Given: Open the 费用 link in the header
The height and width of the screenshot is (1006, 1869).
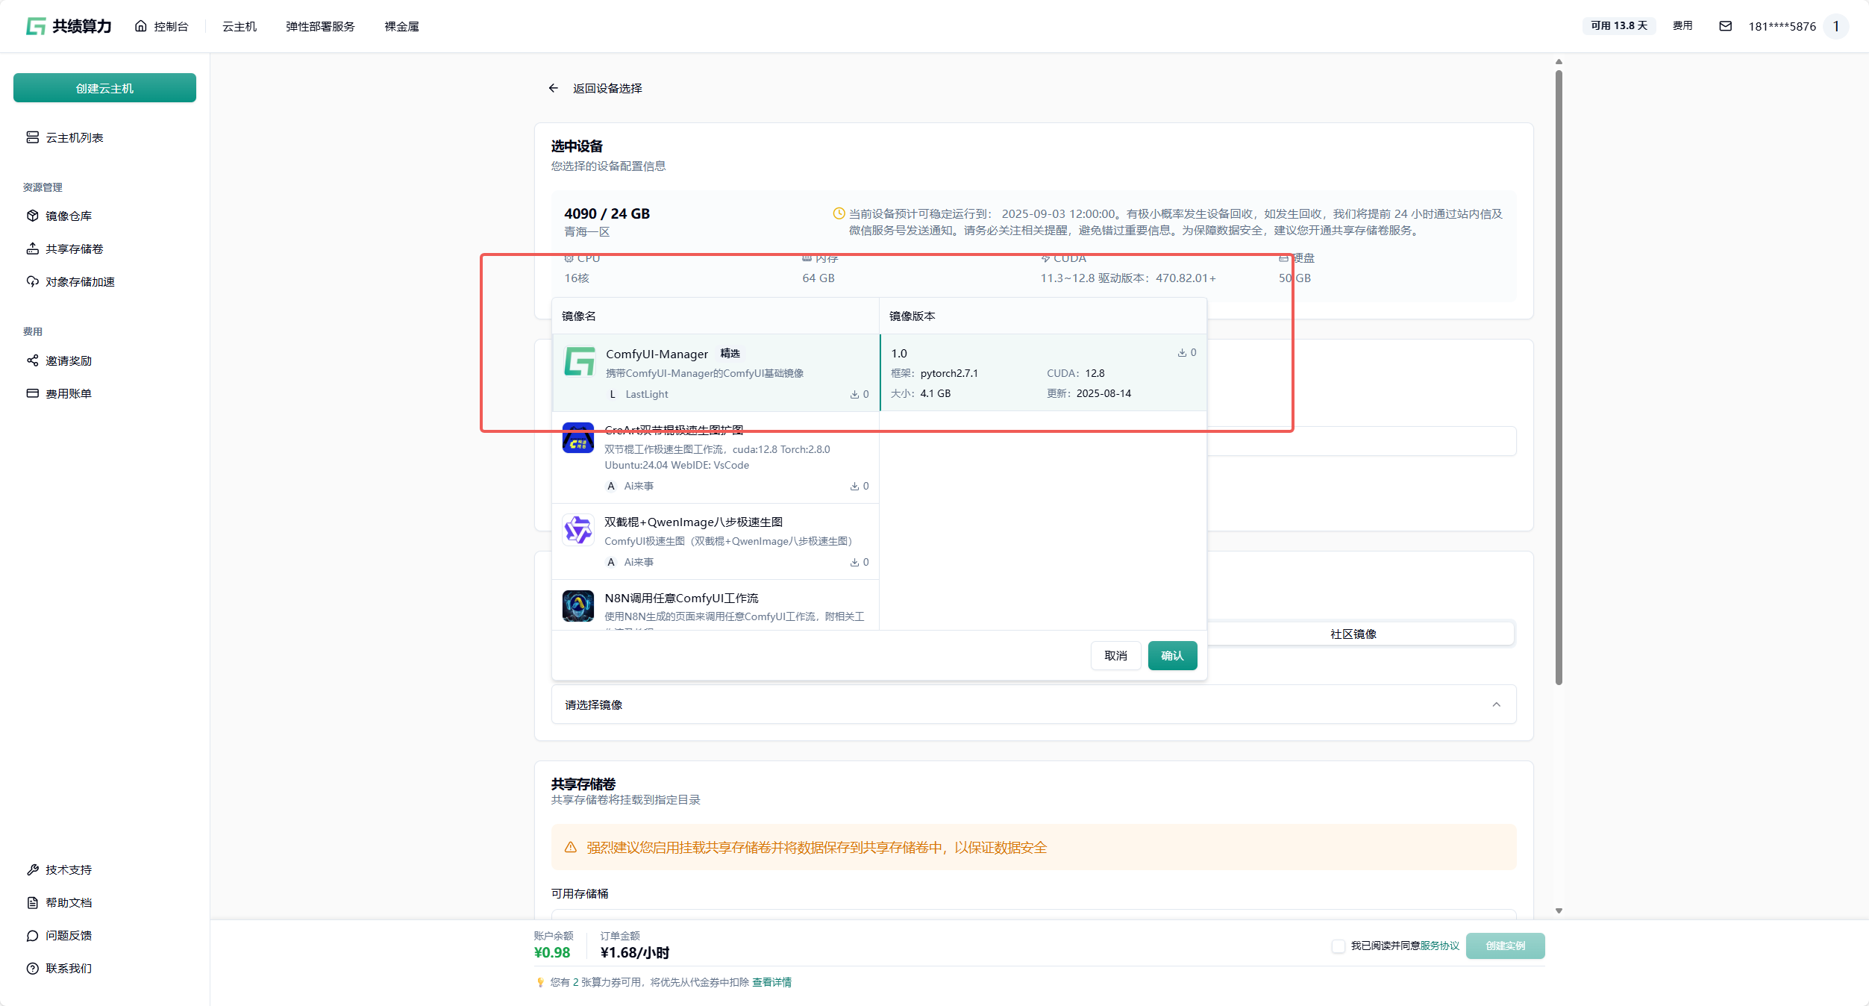Looking at the screenshot, I should point(1682,25).
